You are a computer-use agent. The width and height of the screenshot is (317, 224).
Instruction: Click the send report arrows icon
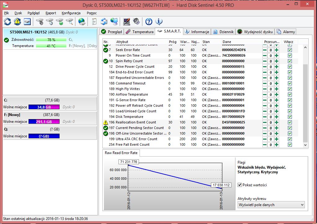[104, 22]
